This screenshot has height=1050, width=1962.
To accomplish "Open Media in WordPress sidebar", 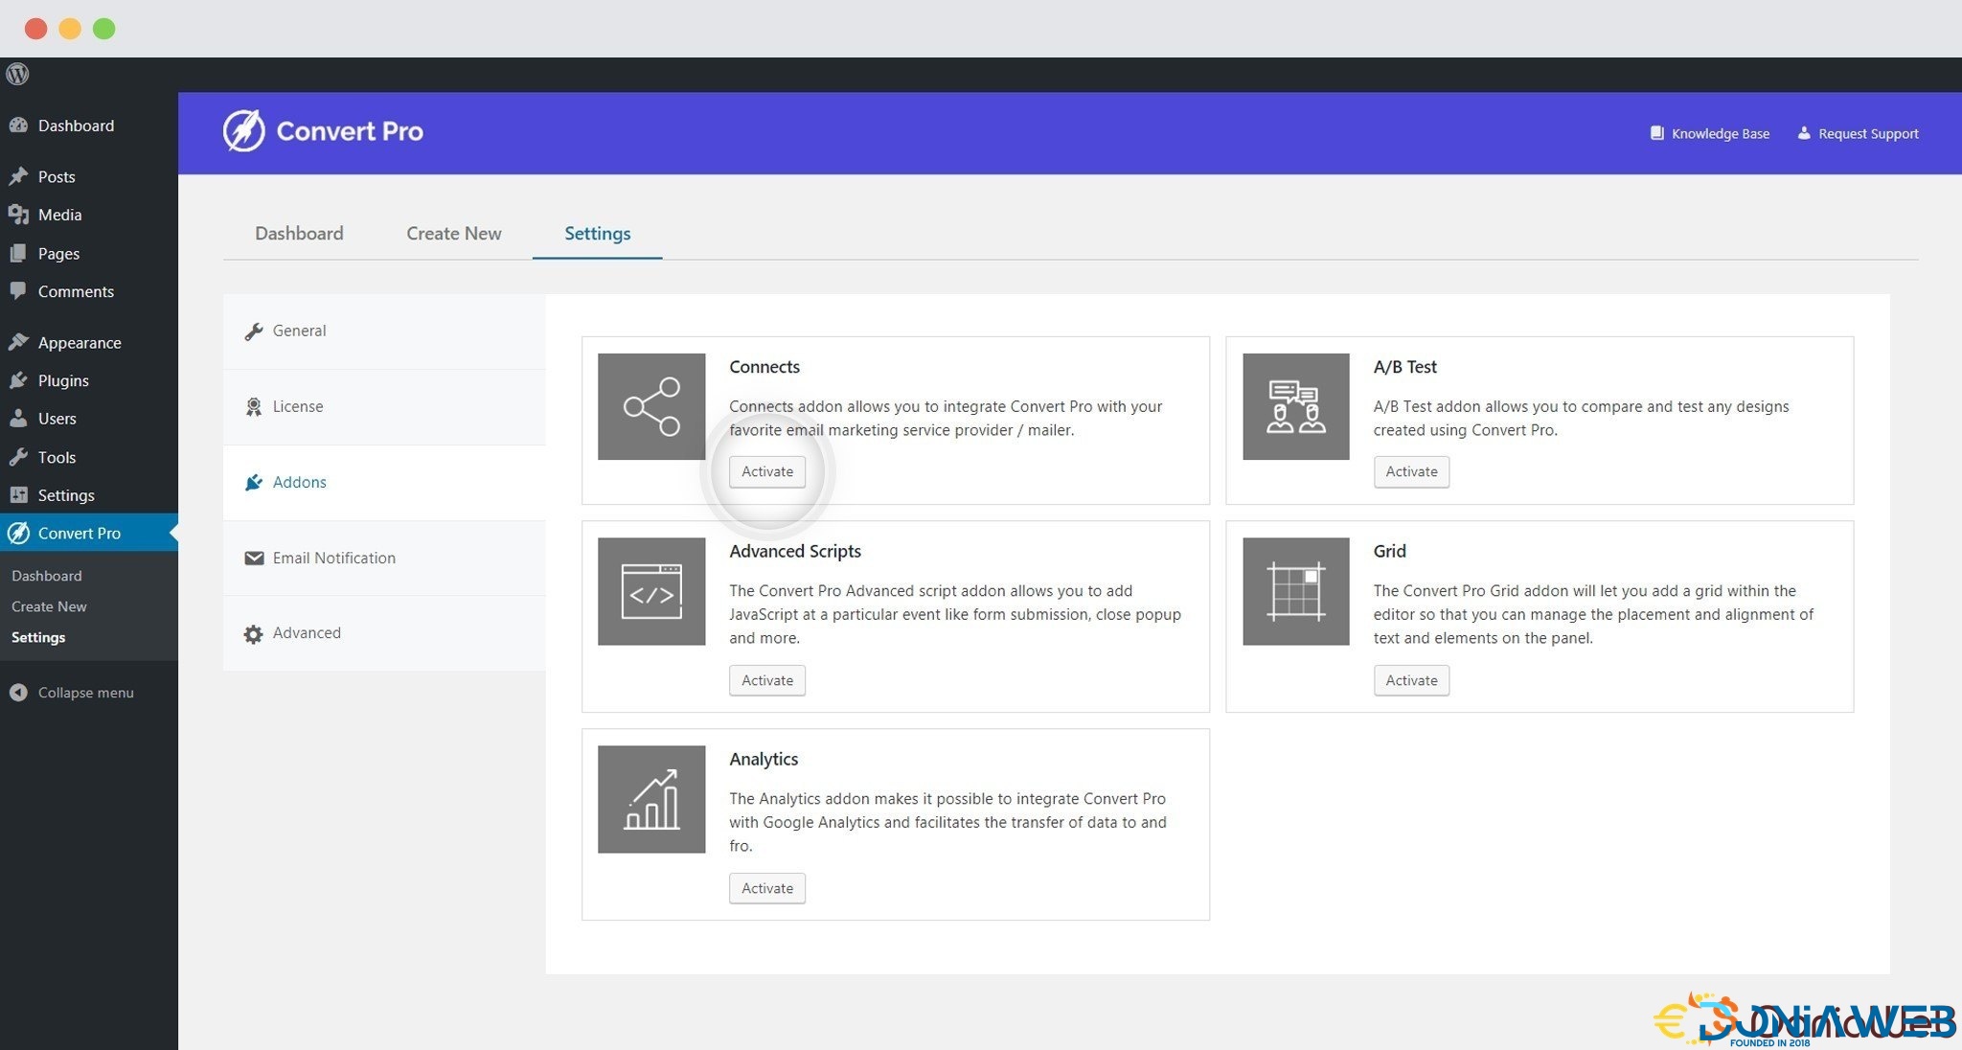I will [x=89, y=215].
